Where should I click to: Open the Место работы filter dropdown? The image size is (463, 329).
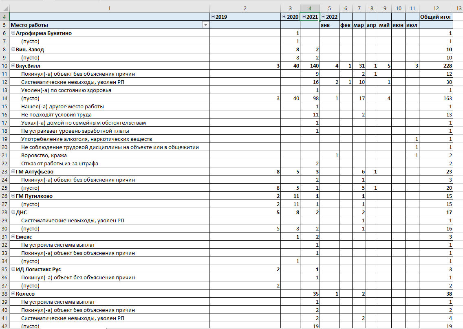tap(205, 25)
